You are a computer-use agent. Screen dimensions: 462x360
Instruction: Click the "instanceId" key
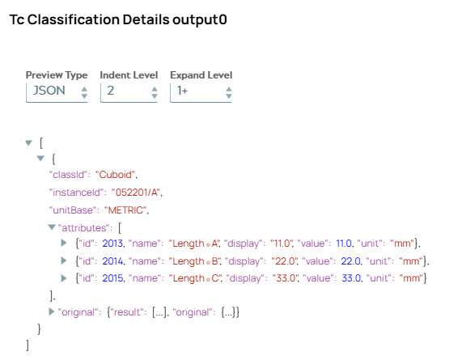pyautogui.click(x=78, y=193)
